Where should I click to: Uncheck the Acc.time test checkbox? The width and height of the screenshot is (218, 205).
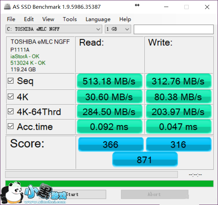click(x=10, y=126)
